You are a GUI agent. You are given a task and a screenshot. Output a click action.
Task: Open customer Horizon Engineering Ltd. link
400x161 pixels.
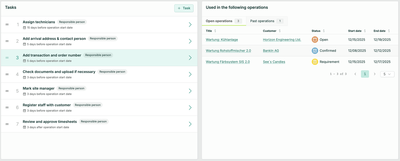click(x=282, y=40)
